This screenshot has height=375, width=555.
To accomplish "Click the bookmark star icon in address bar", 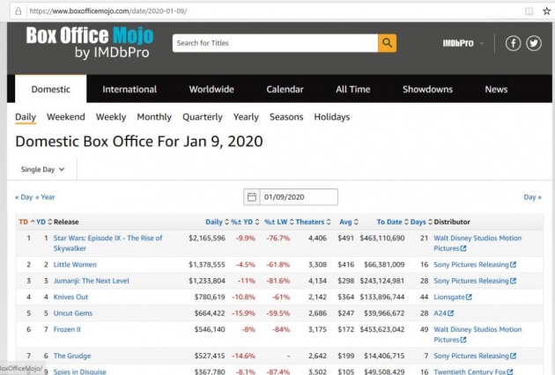I will (x=546, y=11).
